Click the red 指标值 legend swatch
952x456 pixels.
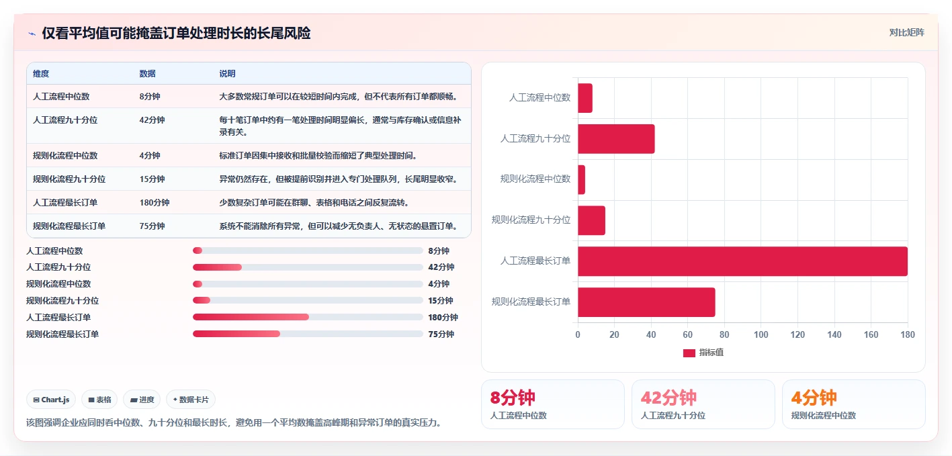[x=689, y=353]
